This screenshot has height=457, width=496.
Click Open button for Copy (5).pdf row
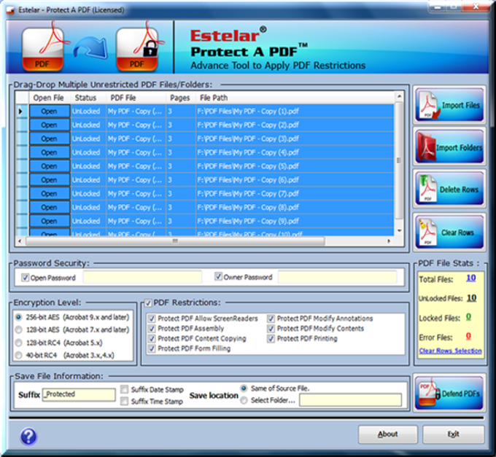[50, 166]
